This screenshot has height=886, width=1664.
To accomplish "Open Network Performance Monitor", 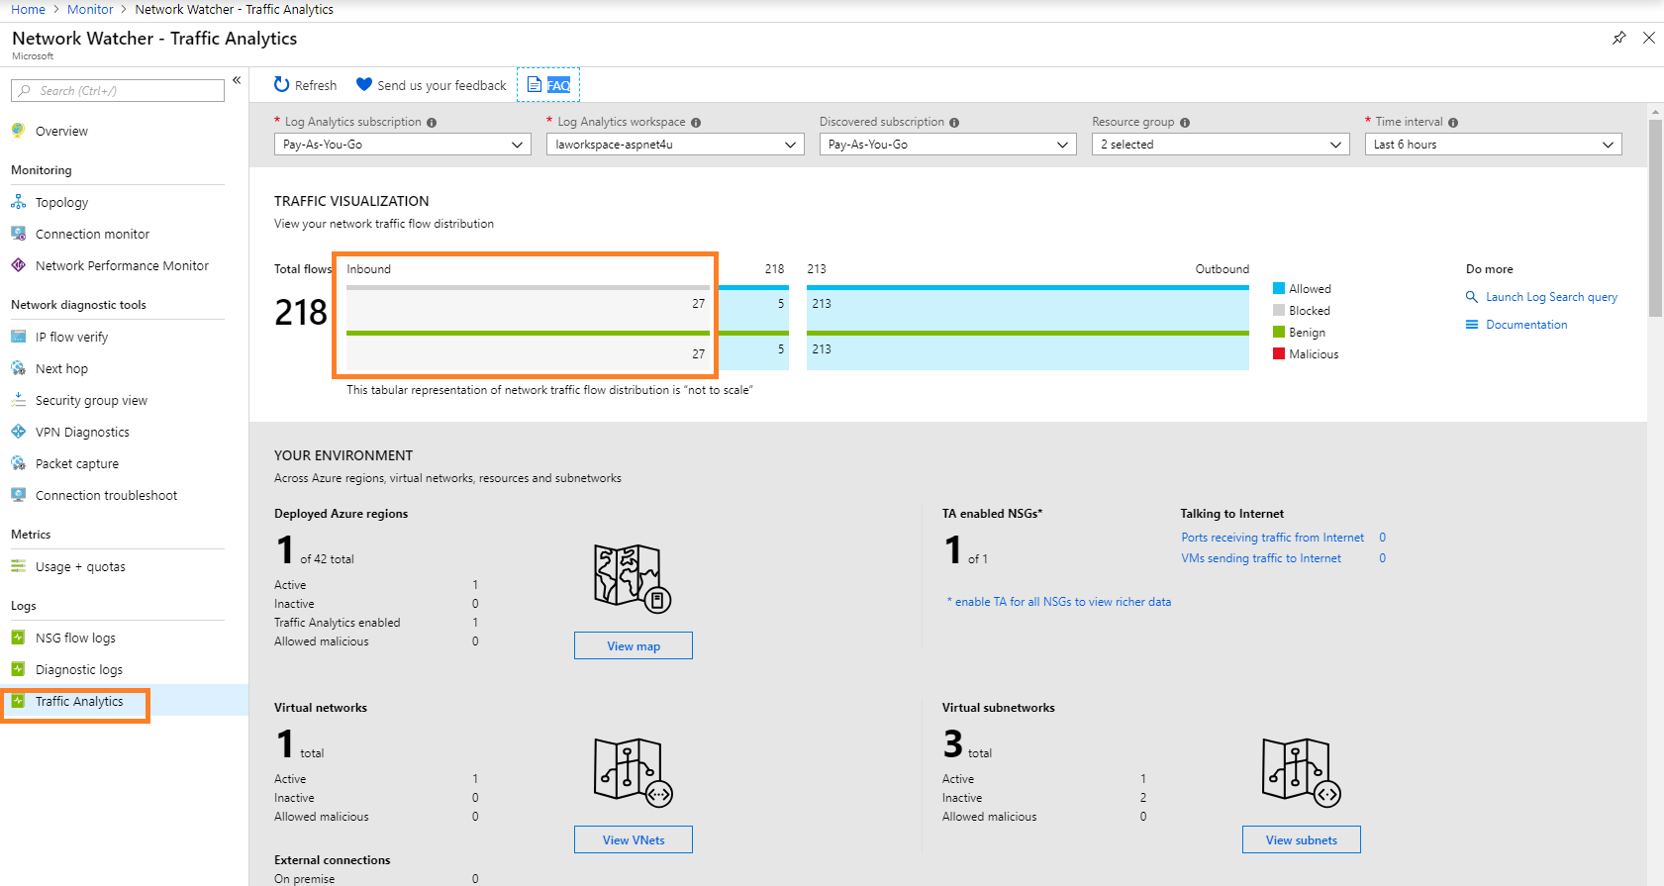I will (124, 265).
